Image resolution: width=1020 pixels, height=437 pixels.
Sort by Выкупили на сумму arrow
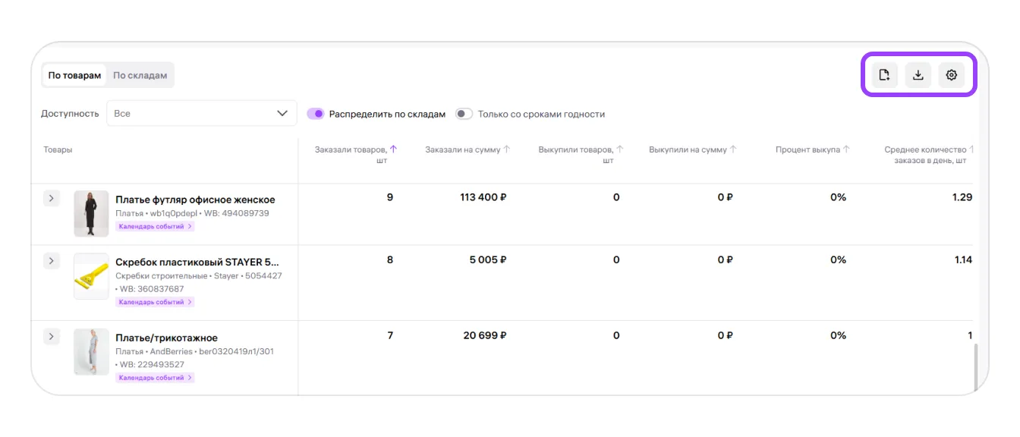coord(733,149)
